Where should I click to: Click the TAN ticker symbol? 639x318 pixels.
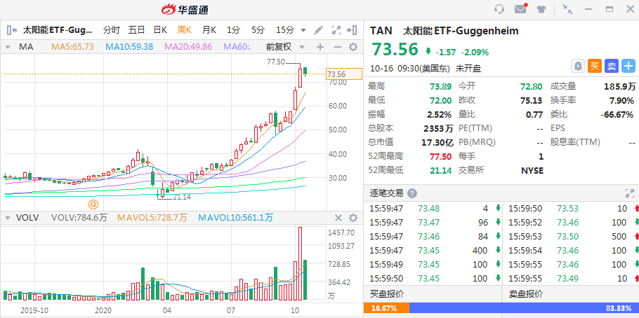pos(381,31)
